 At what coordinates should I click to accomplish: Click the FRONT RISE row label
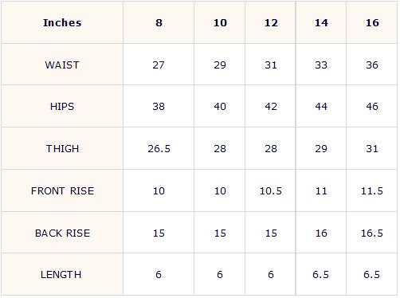[62, 190]
